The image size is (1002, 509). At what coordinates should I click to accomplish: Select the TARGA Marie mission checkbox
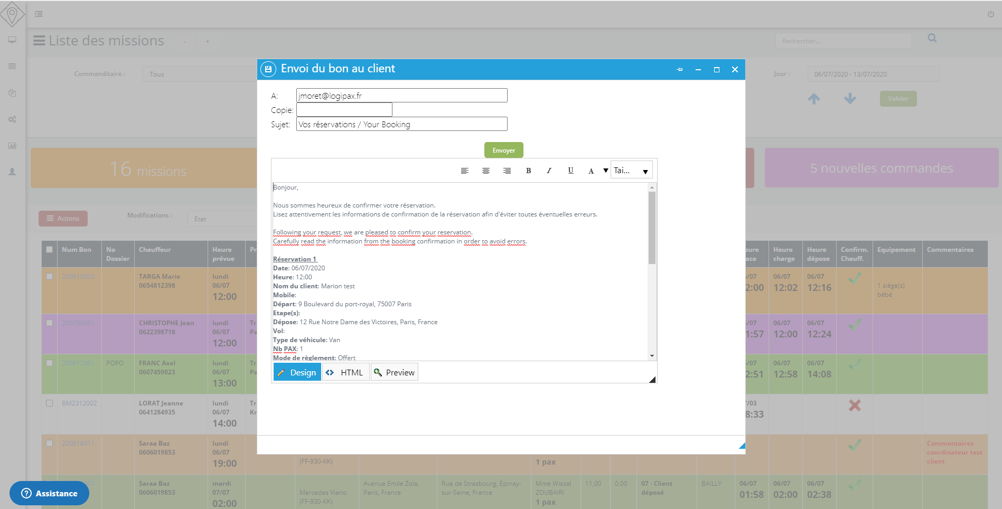[x=50, y=276]
